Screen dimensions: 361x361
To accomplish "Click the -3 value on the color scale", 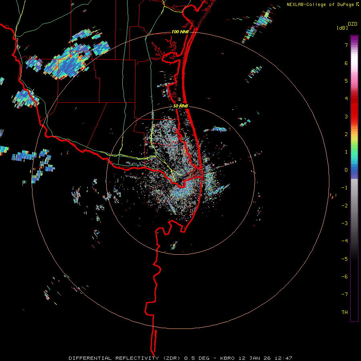I will pyautogui.click(x=345, y=223).
